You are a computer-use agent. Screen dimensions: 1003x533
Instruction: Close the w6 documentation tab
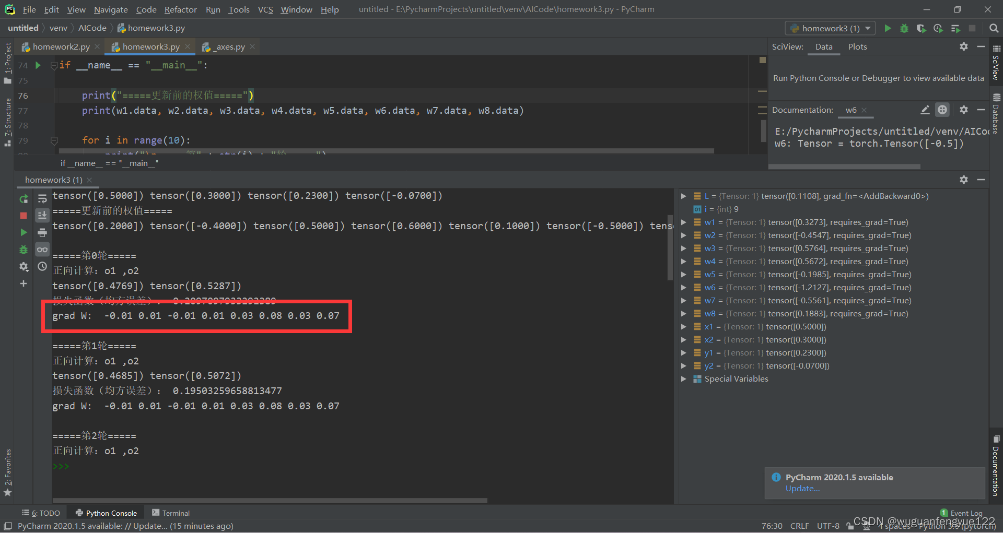(864, 110)
